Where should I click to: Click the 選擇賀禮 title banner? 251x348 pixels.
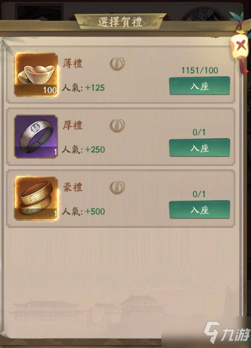pyautogui.click(x=120, y=22)
